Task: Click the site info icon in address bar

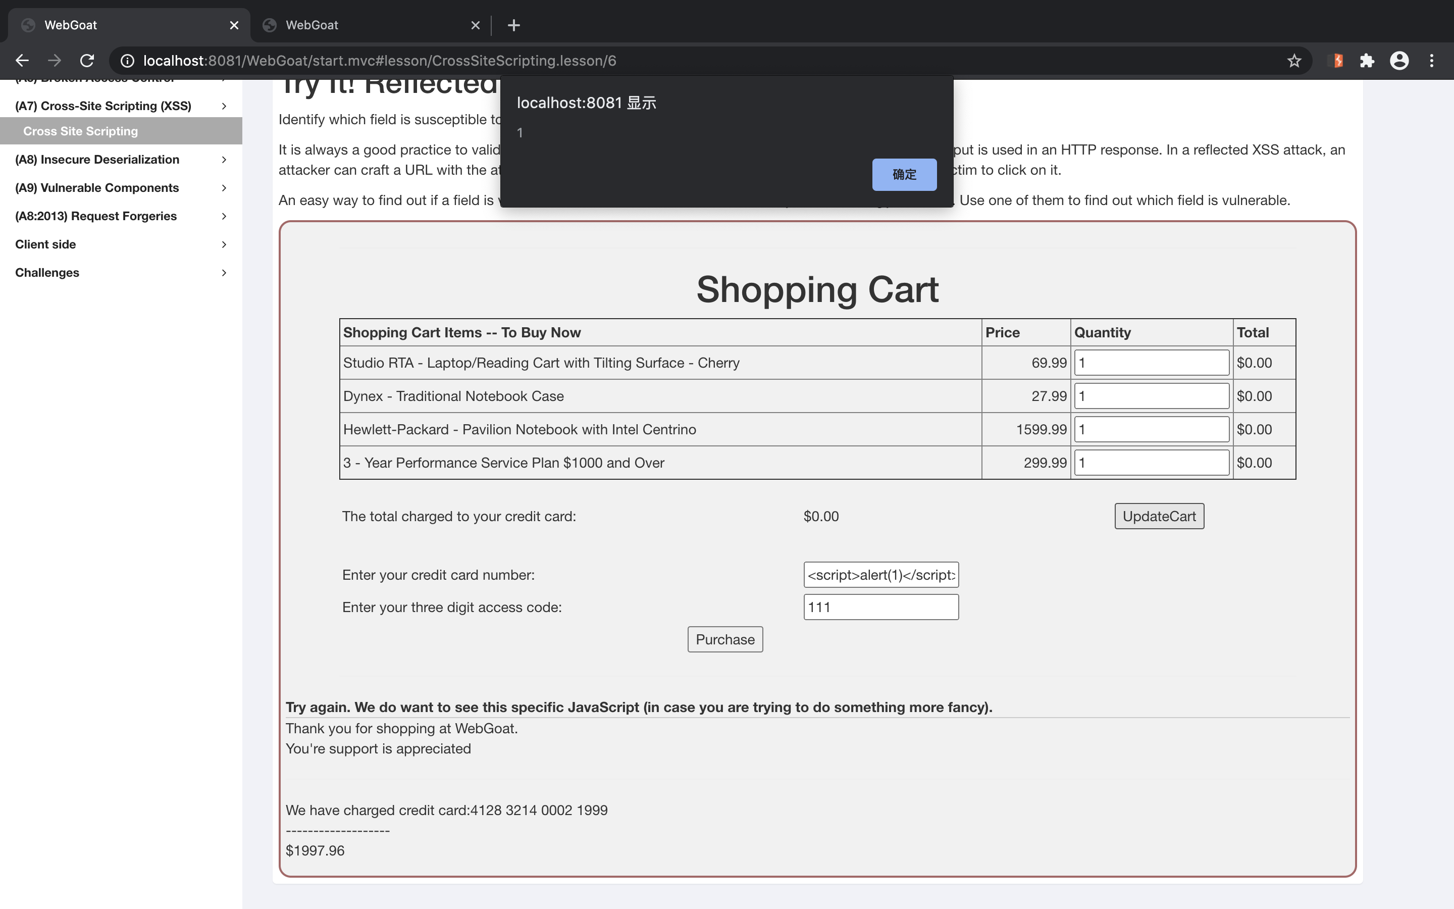Action: click(127, 61)
